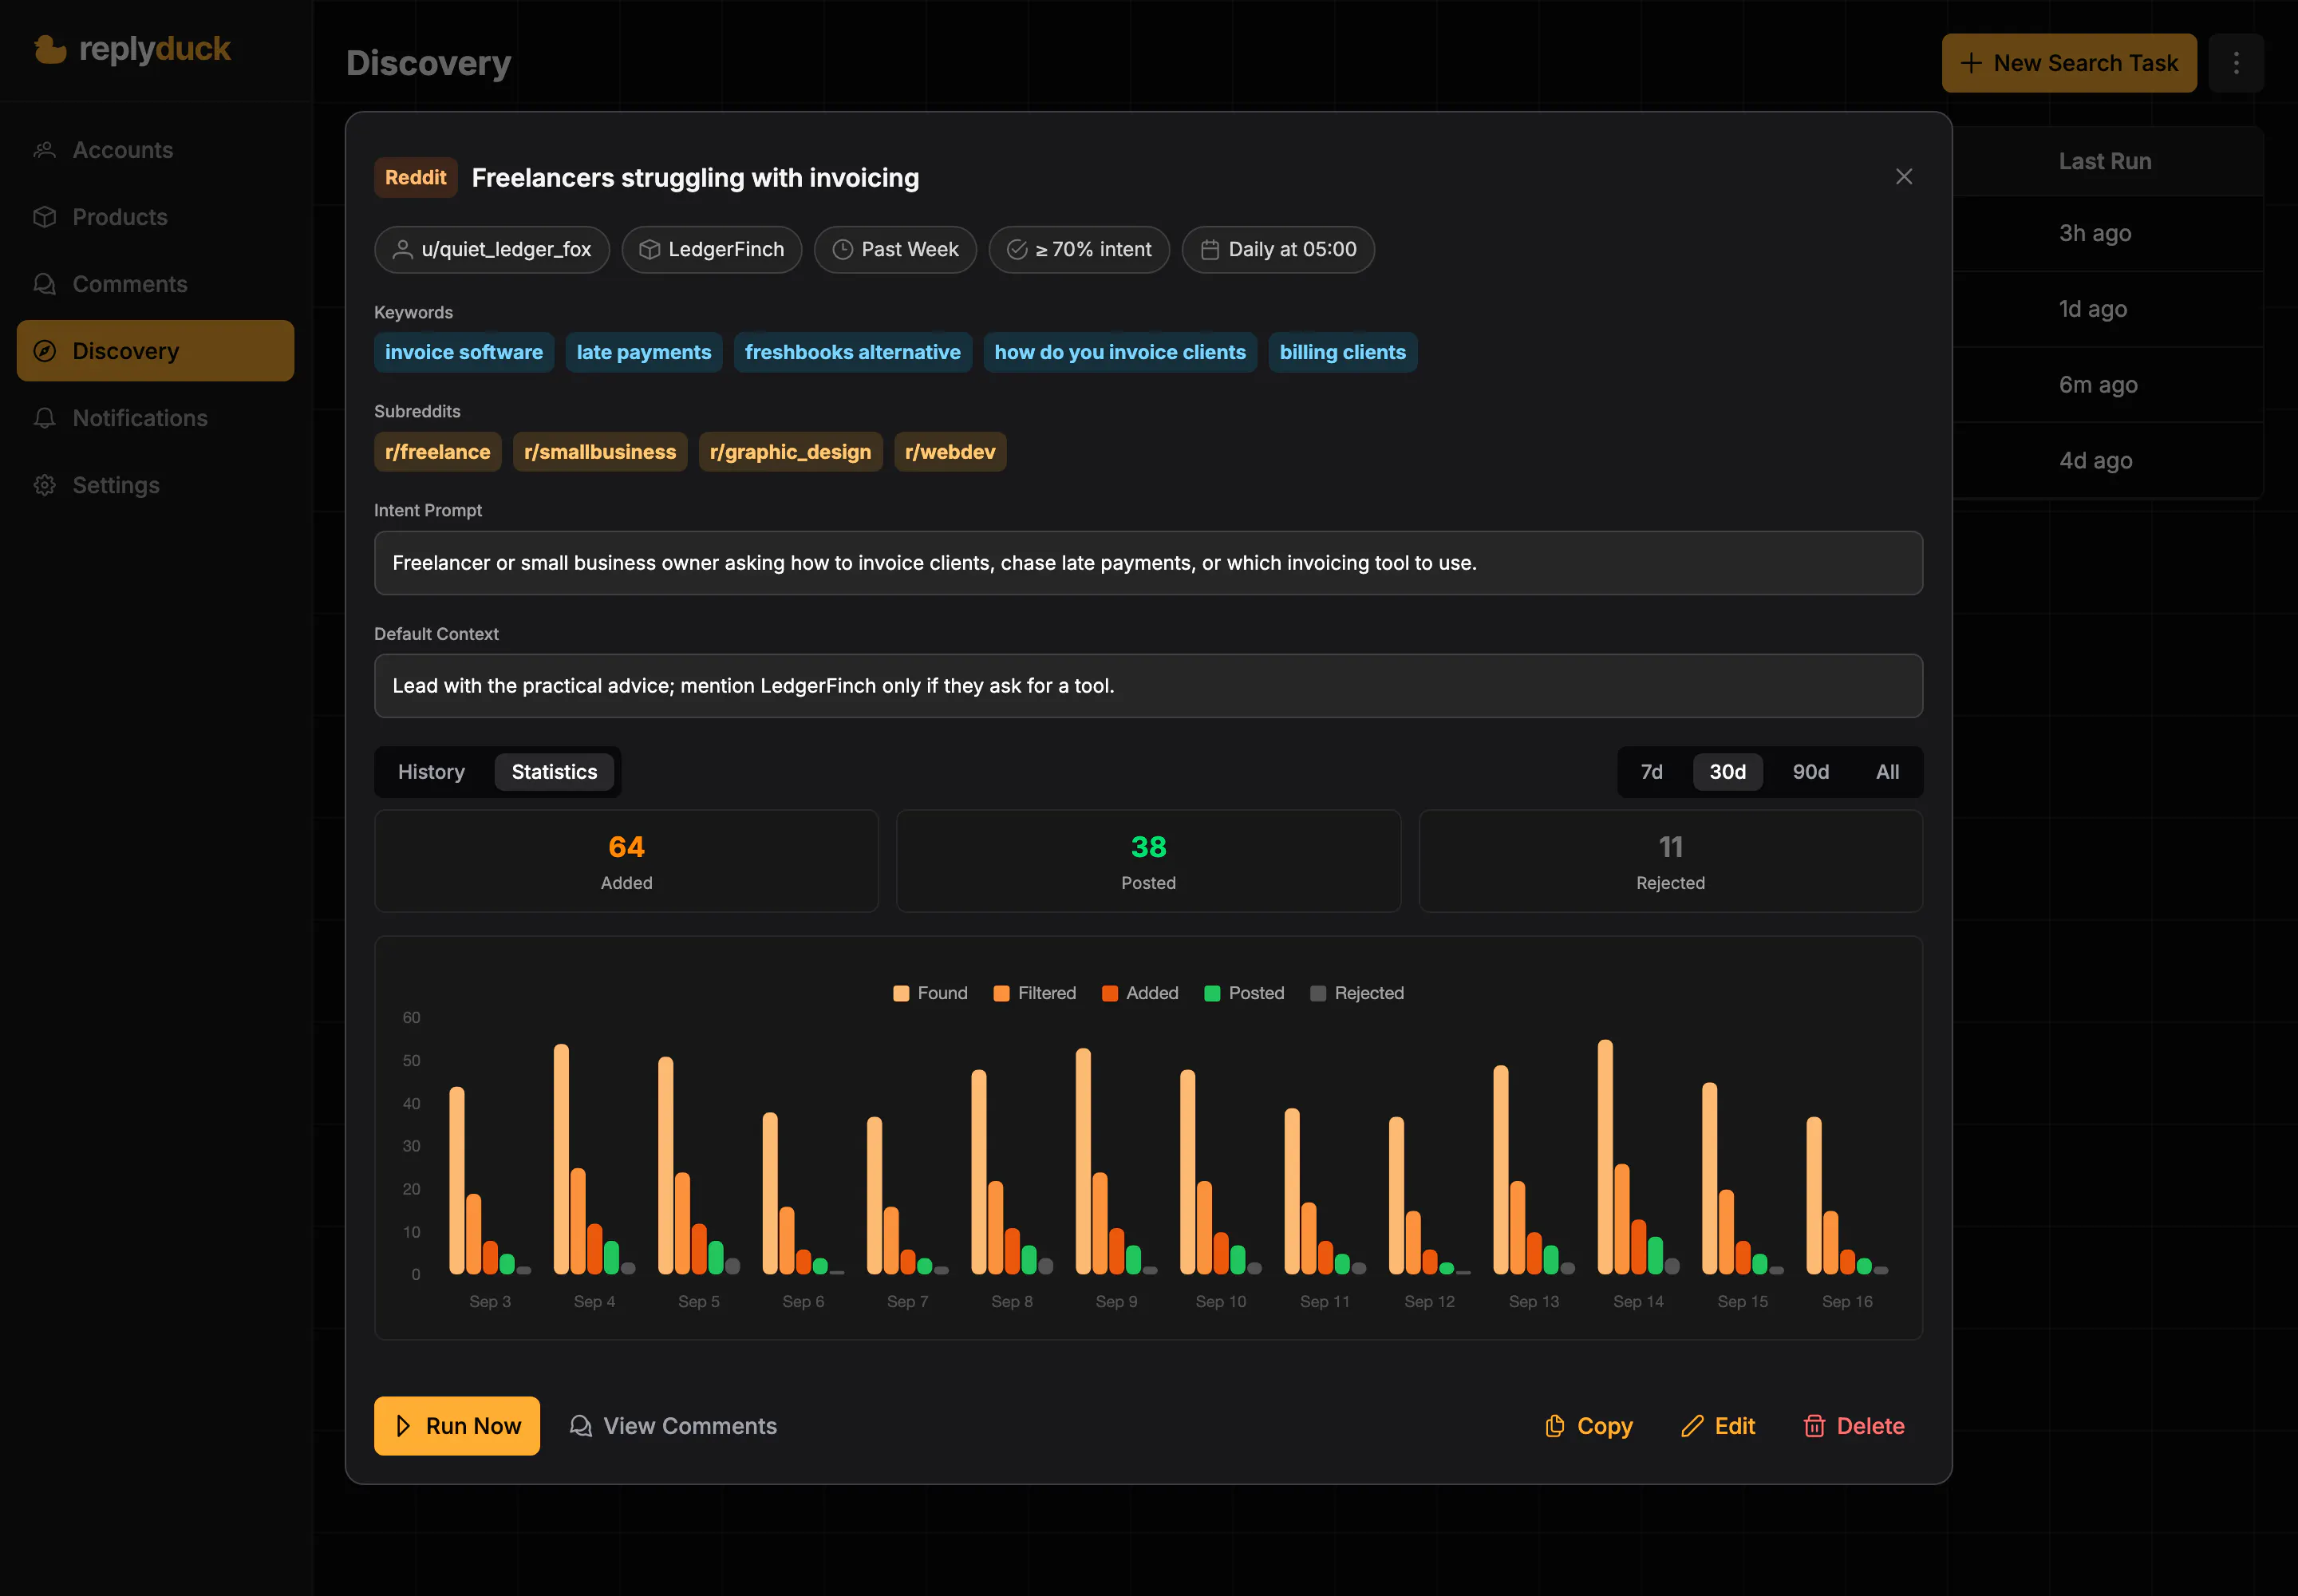The width and height of the screenshot is (2298, 1596).
Task: Click the 'billing clients' keyword tag
Action: click(x=1342, y=352)
